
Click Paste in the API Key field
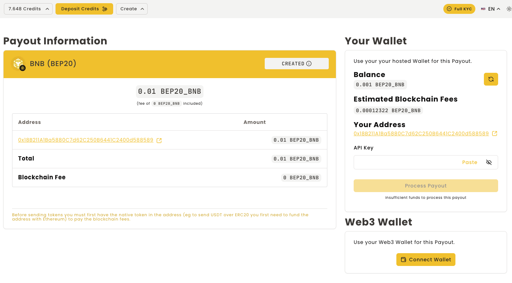coord(469,162)
